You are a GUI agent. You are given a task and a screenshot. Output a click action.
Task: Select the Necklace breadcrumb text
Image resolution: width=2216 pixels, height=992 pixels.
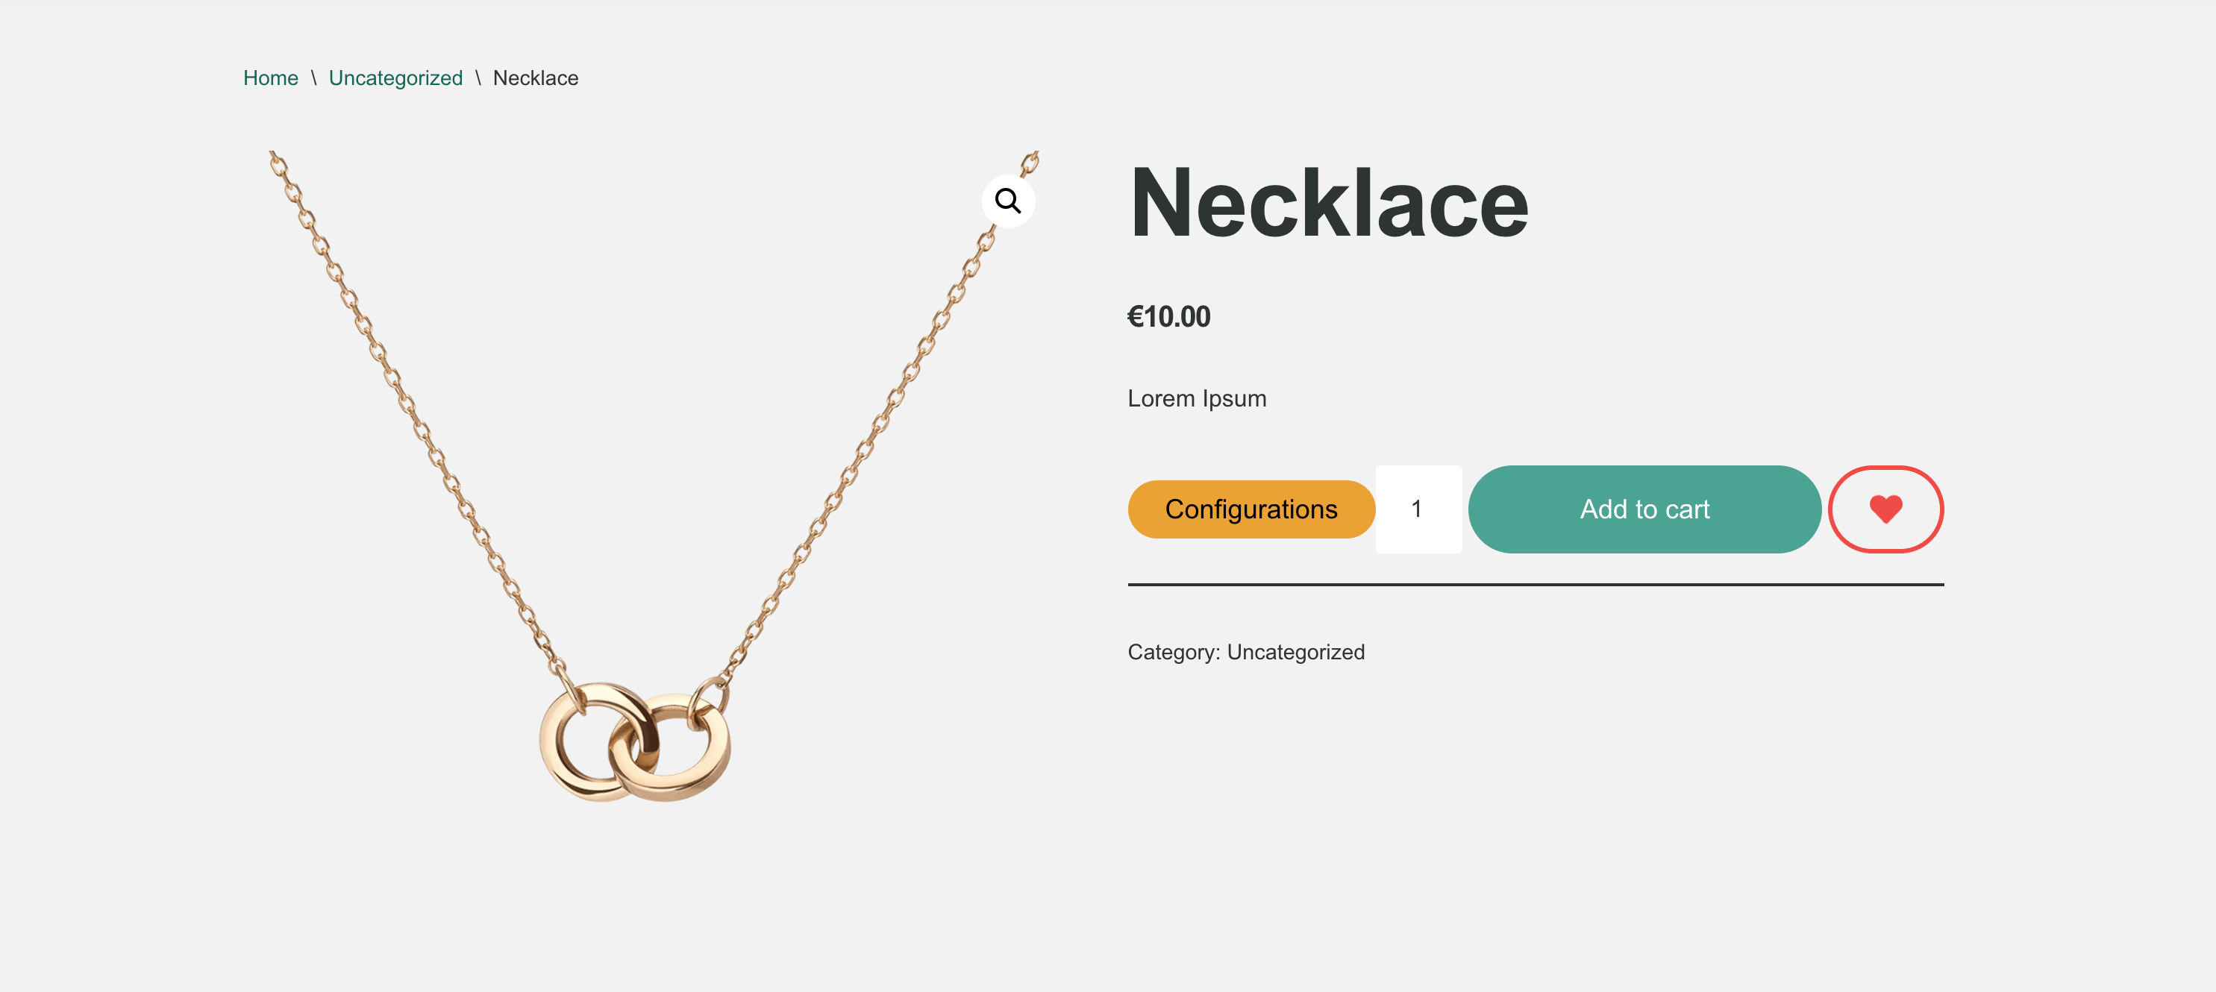[x=535, y=78]
